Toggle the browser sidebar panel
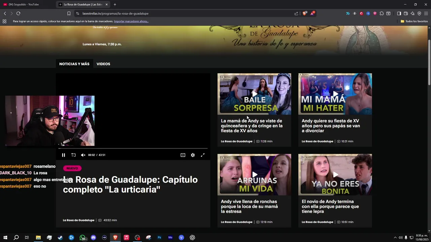431x242 pixels. [399, 13]
